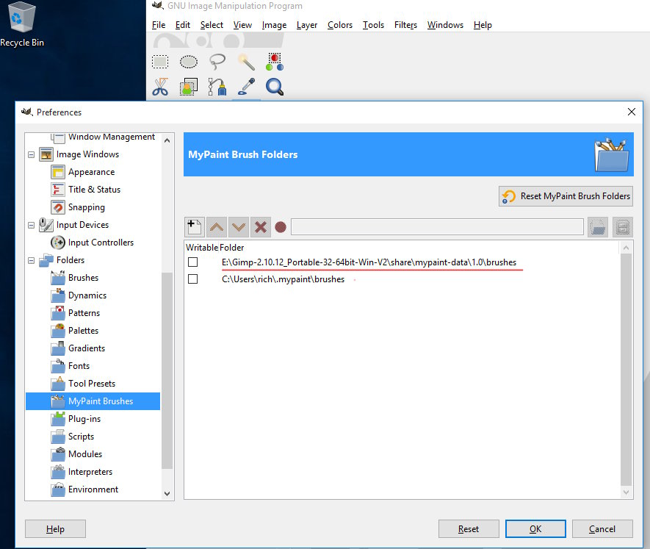This screenshot has height=549, width=650.
Task: Select the Zoom magnifier tool
Action: click(x=275, y=87)
